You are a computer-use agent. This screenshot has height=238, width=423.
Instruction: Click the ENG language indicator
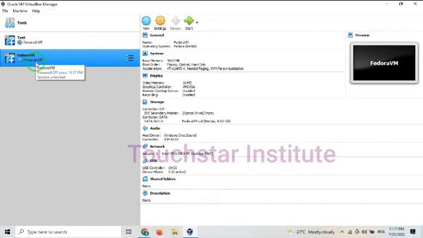381,232
